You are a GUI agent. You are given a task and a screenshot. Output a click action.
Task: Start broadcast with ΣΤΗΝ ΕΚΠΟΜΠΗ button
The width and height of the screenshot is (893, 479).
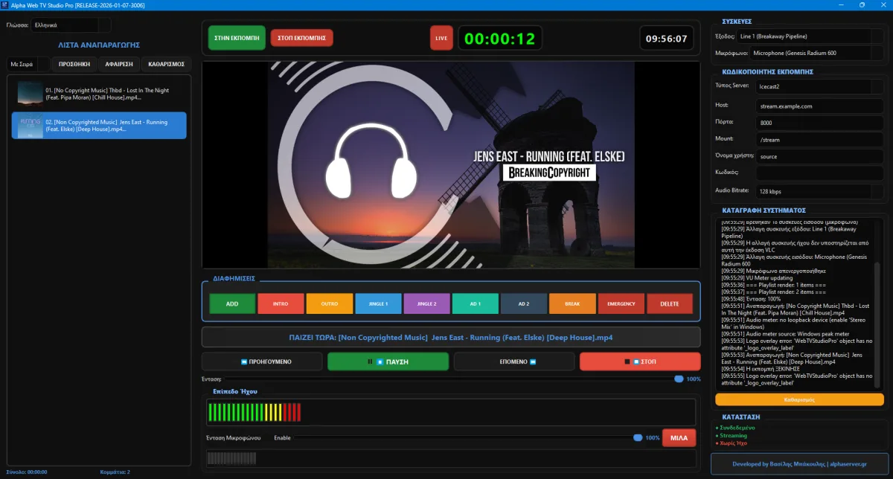click(237, 37)
